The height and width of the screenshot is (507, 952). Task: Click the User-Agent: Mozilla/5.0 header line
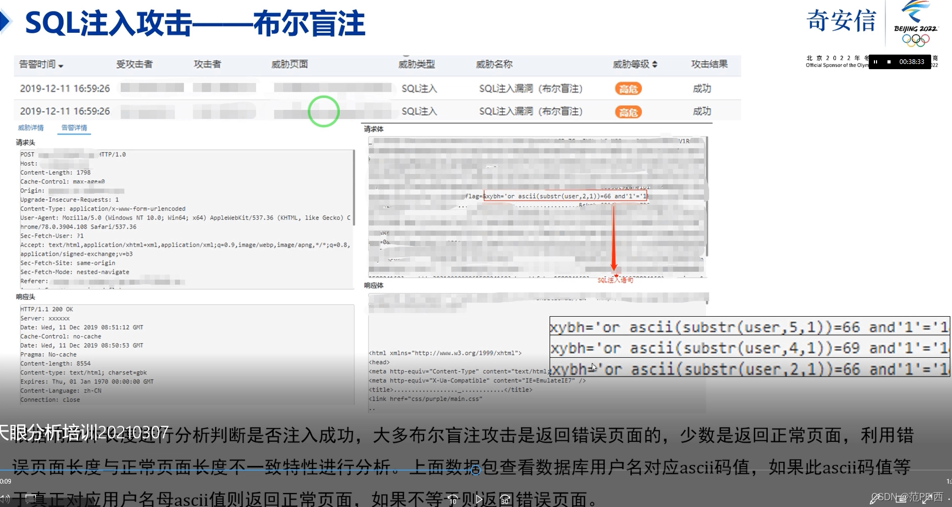tap(185, 218)
